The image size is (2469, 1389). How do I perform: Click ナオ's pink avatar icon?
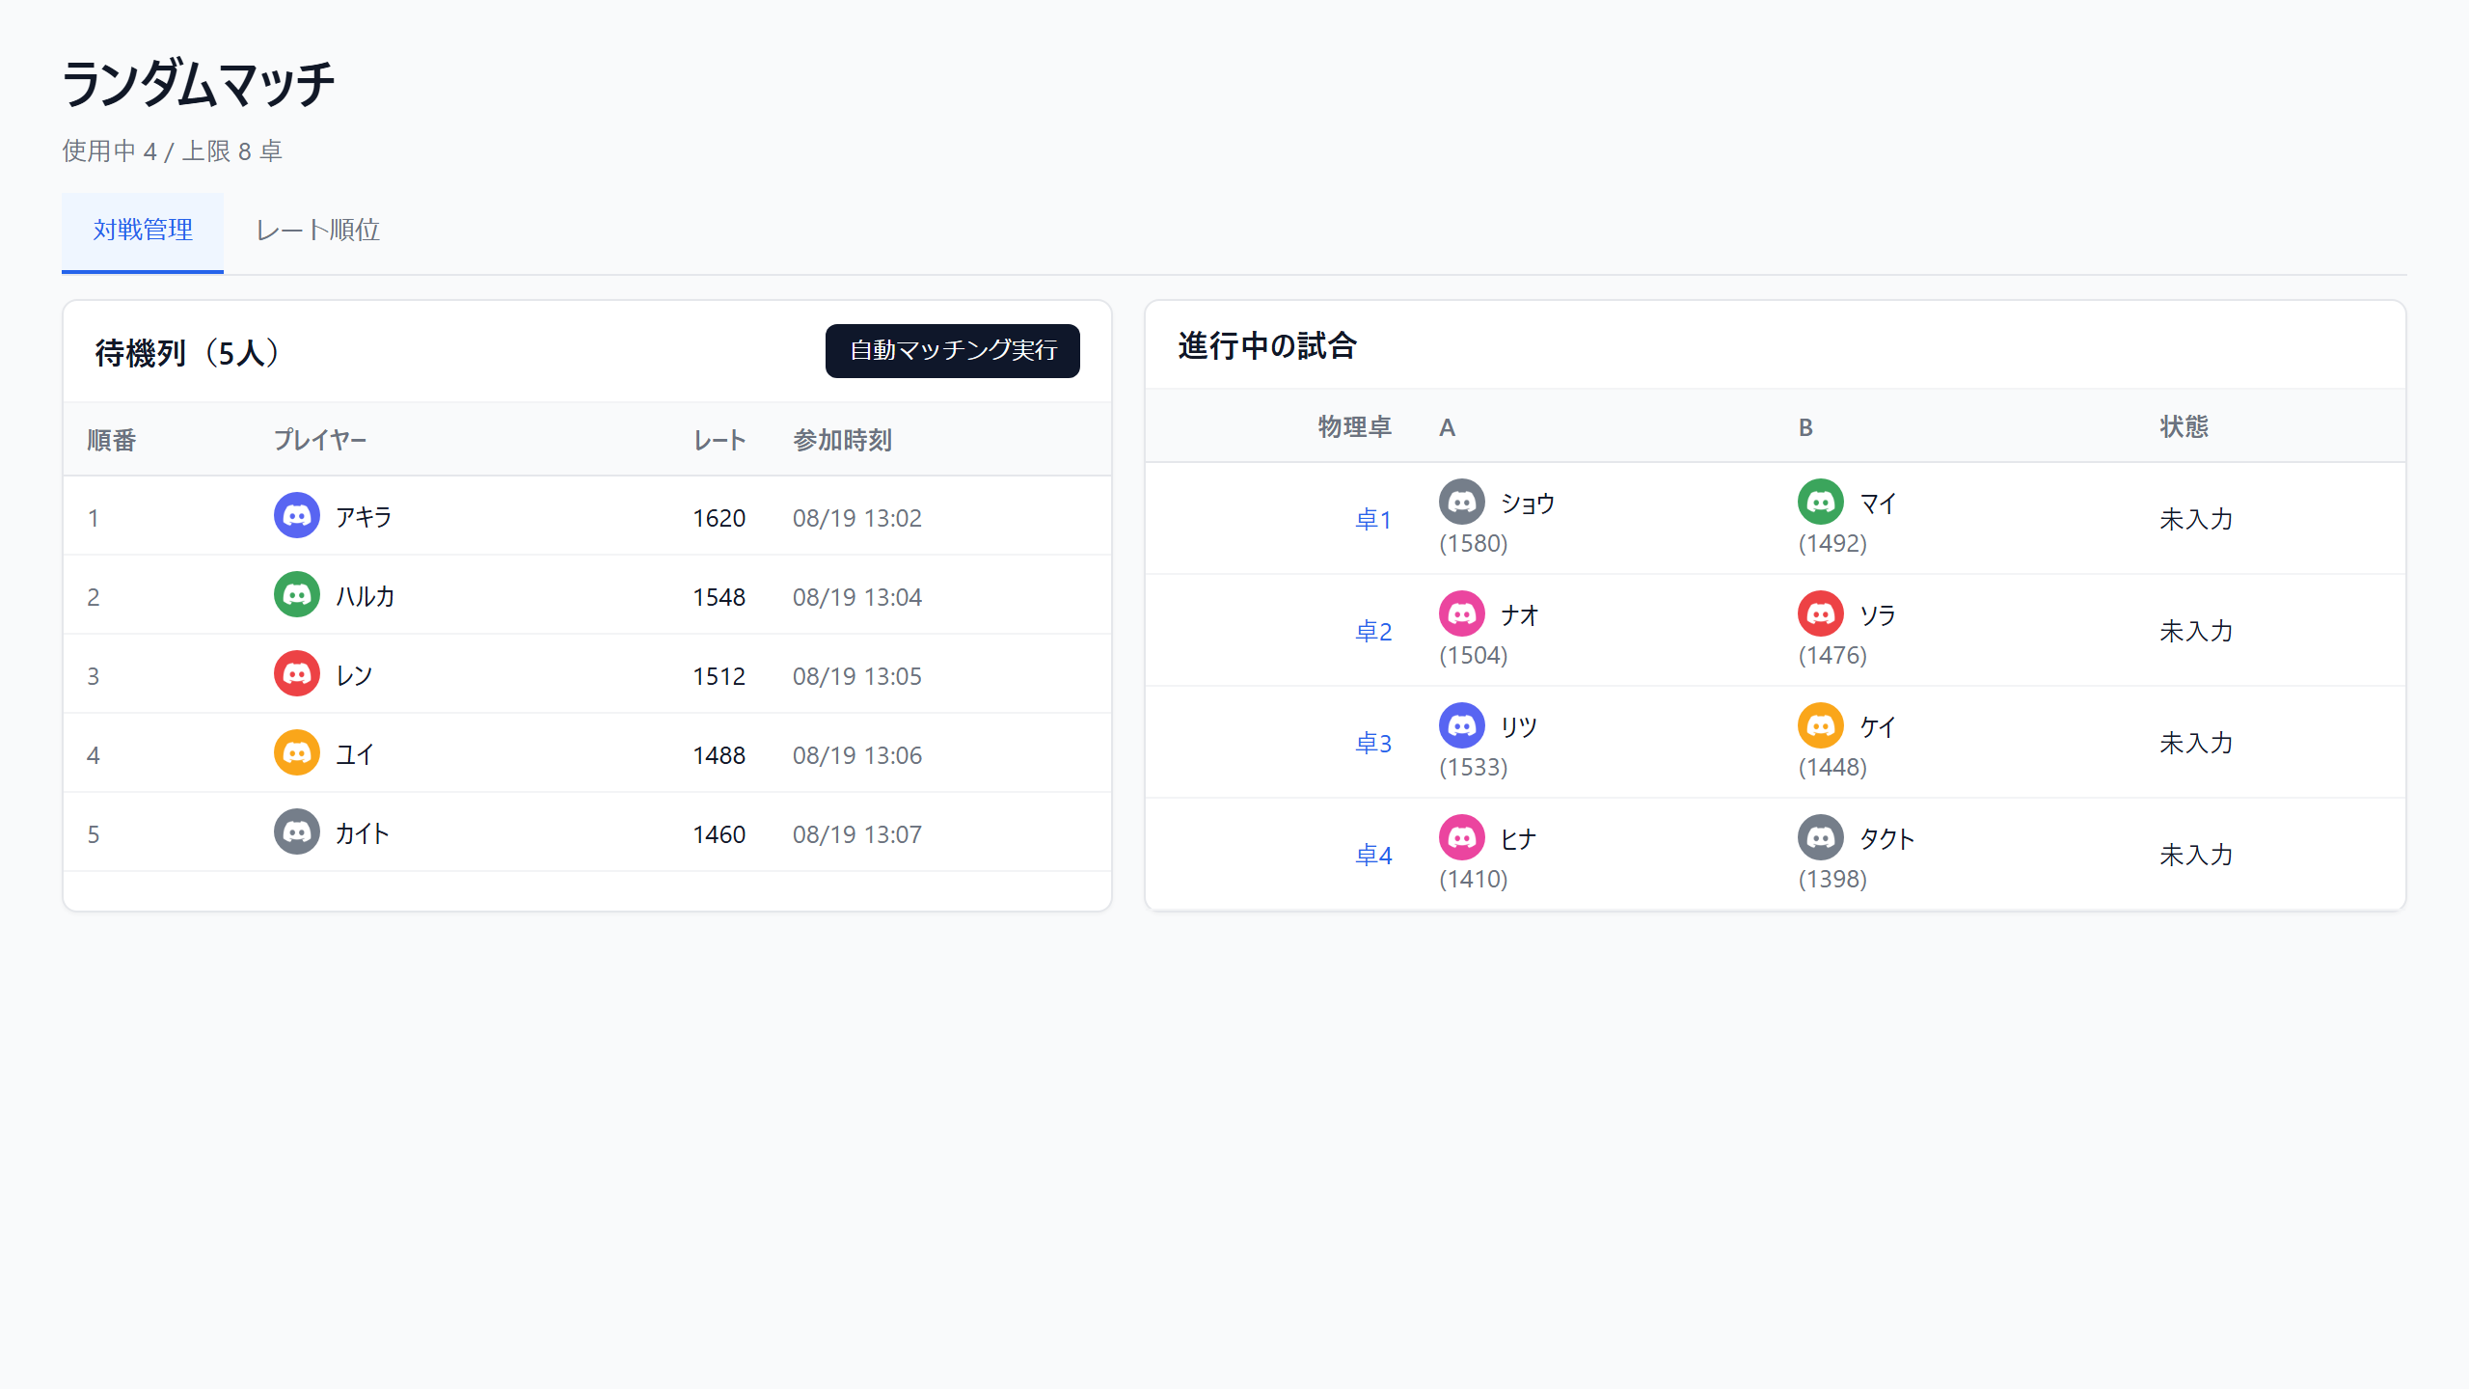[1462, 614]
